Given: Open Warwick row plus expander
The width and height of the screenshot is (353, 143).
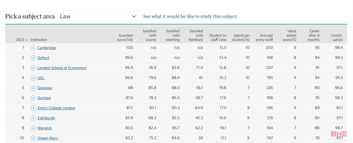Looking at the screenshot, I should click(x=33, y=128).
